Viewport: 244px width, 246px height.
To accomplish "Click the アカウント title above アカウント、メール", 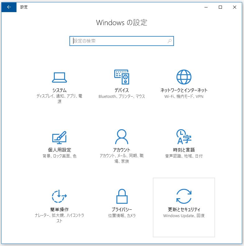I will coord(122,150).
